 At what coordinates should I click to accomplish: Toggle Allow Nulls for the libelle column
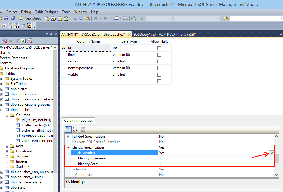click(x=159, y=55)
